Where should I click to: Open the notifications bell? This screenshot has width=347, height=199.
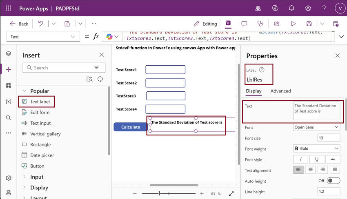pos(291,9)
